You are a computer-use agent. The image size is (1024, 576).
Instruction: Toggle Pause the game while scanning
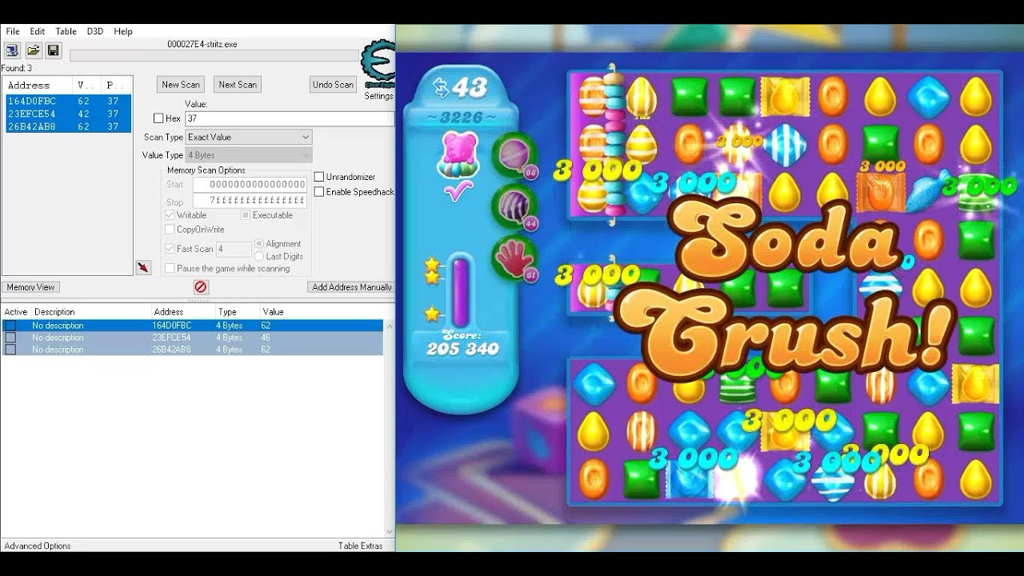[x=170, y=269]
